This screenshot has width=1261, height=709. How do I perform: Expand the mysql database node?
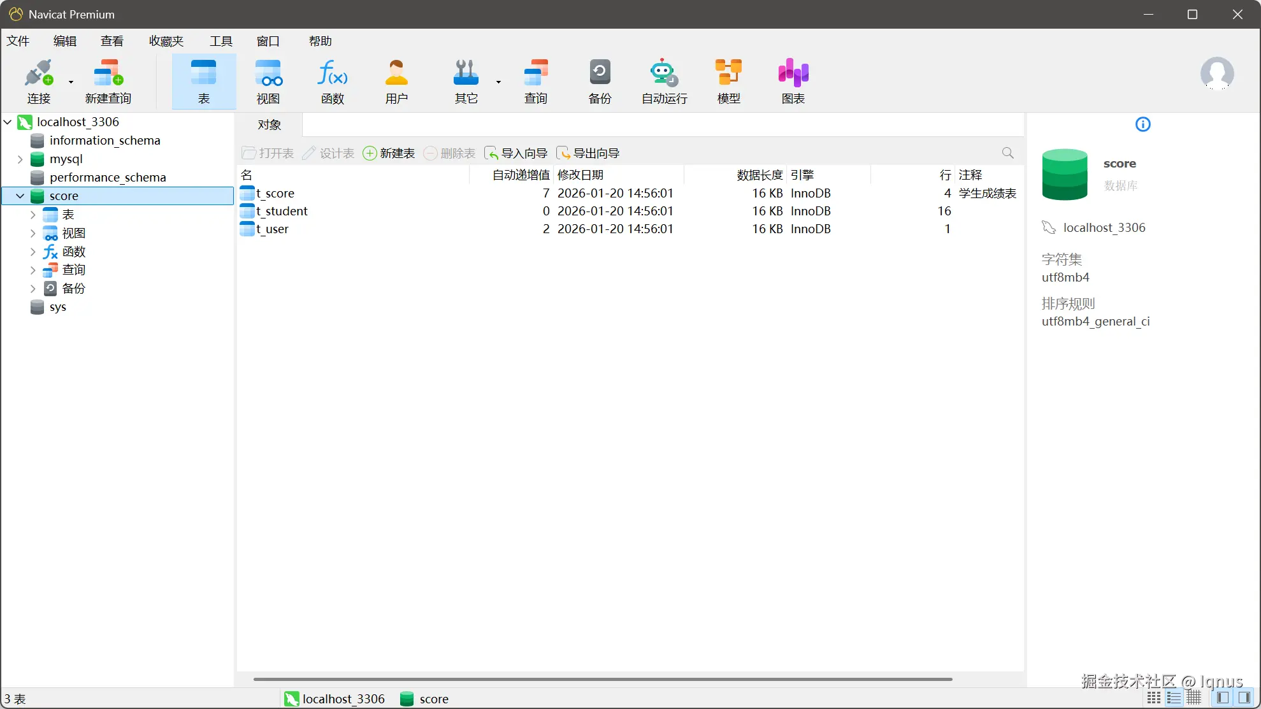coord(20,159)
